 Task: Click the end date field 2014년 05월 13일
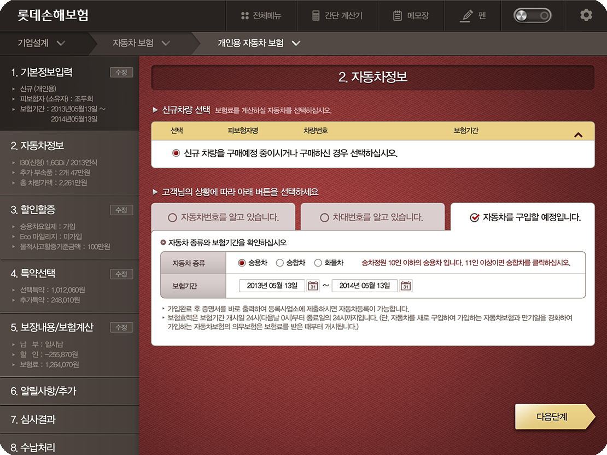click(x=365, y=286)
